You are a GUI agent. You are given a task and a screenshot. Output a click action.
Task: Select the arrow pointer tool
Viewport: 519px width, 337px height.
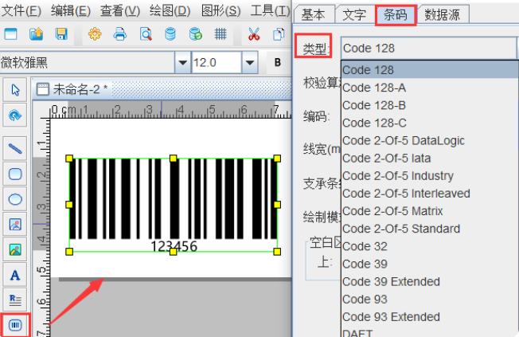[15, 90]
